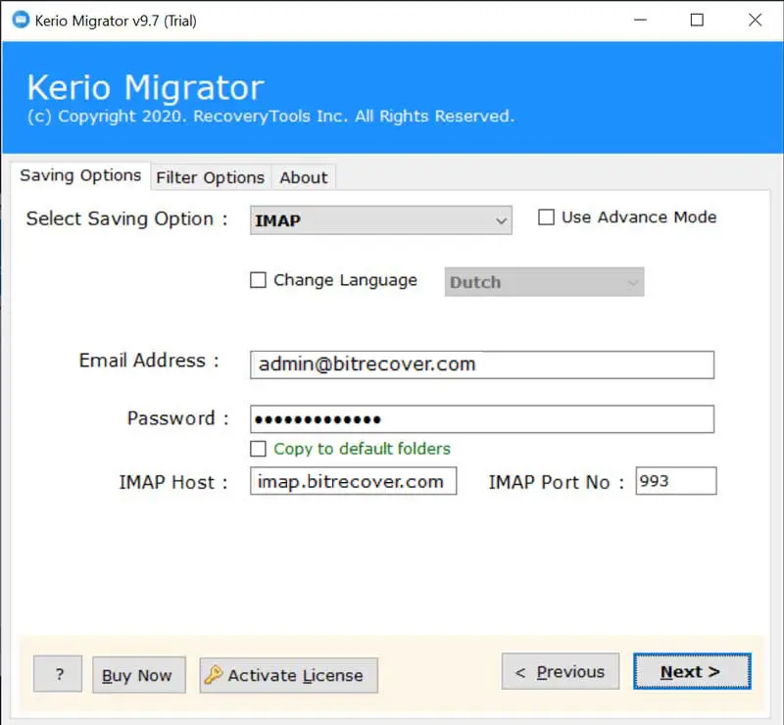Click into the IMAP Port No field

pyautogui.click(x=676, y=481)
